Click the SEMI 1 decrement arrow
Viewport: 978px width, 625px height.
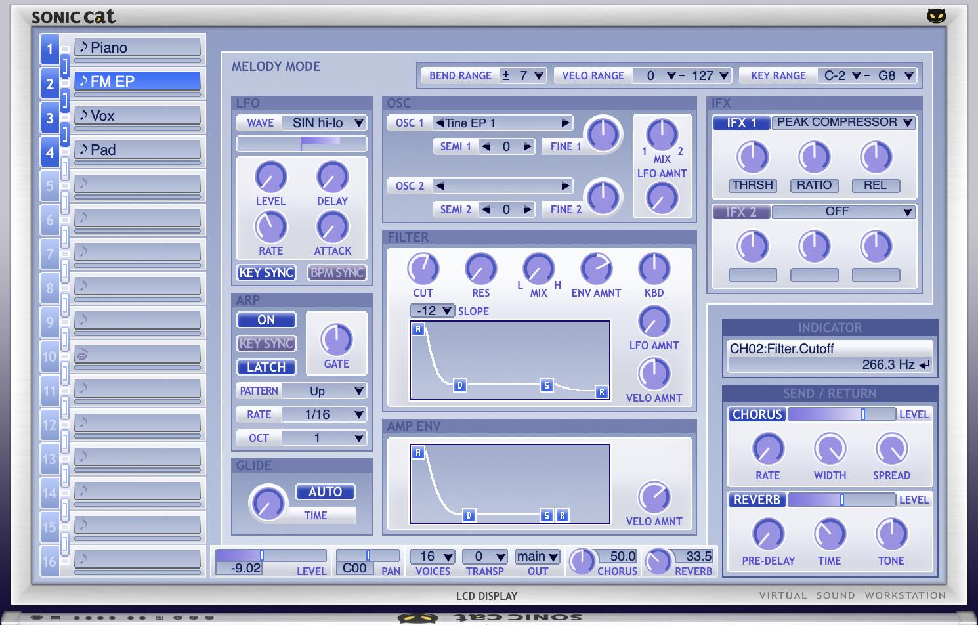tap(486, 146)
